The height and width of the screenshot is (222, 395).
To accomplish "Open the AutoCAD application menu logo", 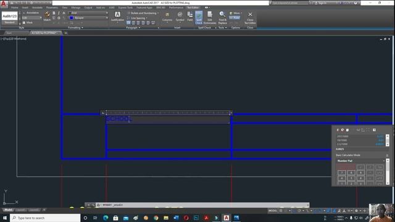I will (x=4, y=4).
